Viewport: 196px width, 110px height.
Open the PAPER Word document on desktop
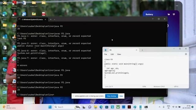click(x=24, y=4)
